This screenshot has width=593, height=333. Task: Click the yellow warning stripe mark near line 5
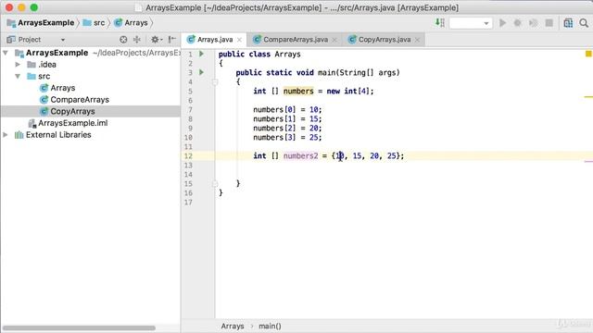coord(588,97)
